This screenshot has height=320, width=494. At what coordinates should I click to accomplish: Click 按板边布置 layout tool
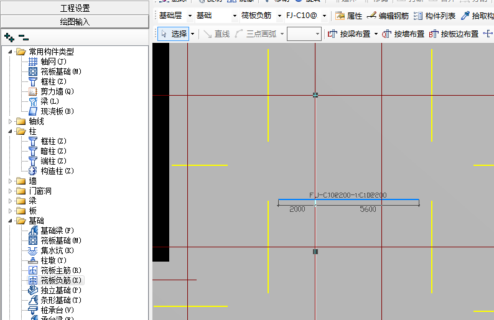pyautogui.click(x=454, y=34)
